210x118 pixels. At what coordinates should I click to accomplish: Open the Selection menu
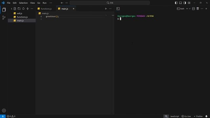tap(23, 3)
